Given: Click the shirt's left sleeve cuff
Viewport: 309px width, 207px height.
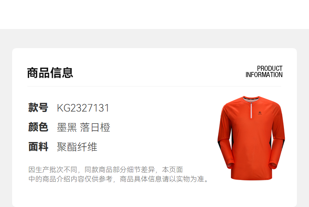Looking at the screenshot, I should [230, 166].
